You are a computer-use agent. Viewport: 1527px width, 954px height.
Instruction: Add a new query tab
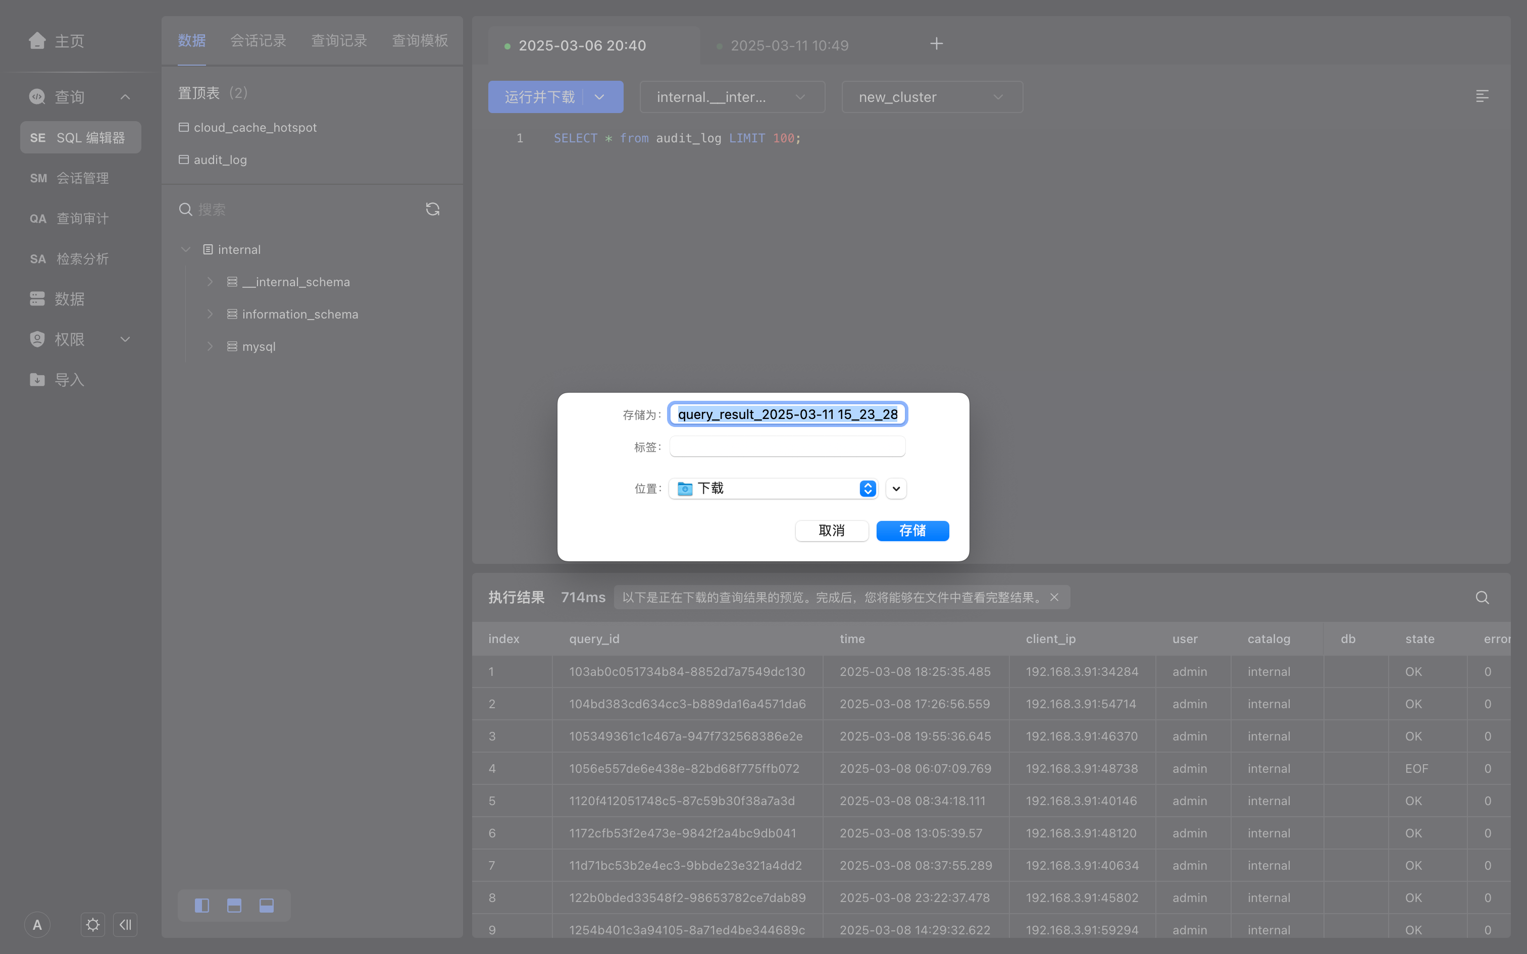click(936, 44)
